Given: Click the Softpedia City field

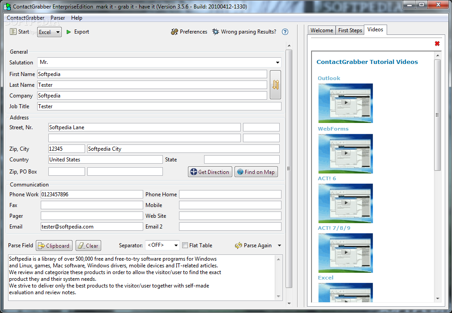Looking at the screenshot, I should pos(183,148).
